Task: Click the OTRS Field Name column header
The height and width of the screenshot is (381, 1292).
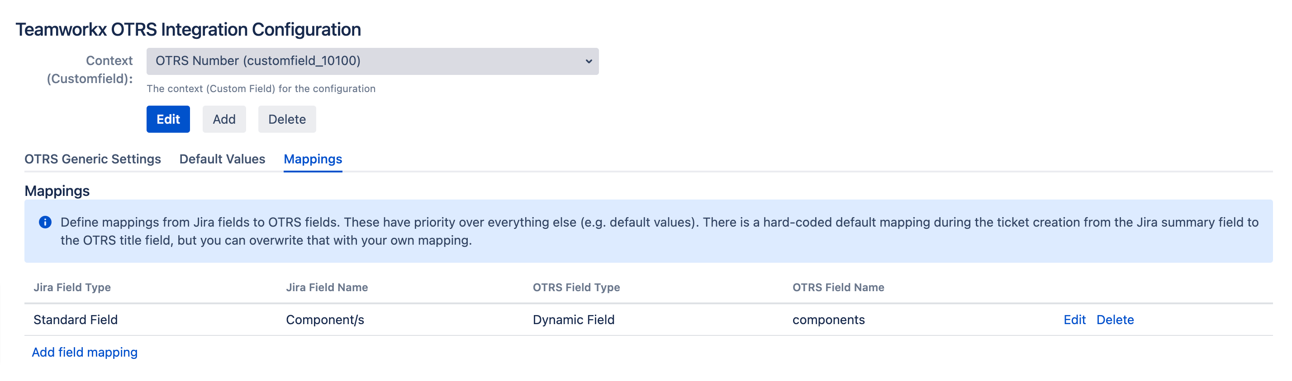Action: point(838,288)
